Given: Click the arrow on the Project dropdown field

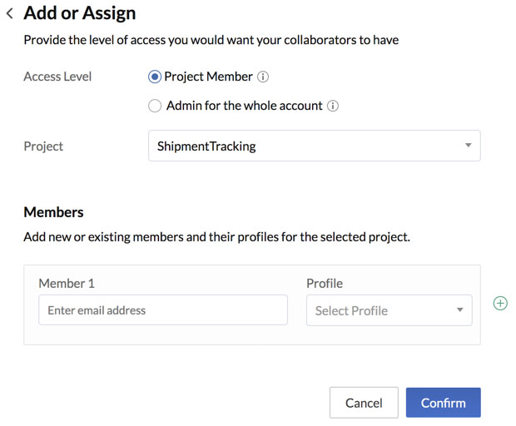Looking at the screenshot, I should point(468,145).
